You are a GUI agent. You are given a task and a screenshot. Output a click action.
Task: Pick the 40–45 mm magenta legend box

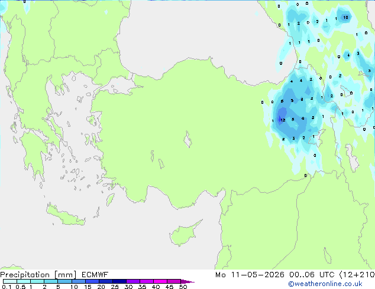[160, 281]
